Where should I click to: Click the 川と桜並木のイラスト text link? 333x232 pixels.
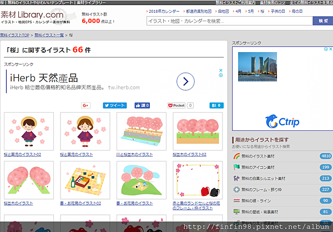pos(134,154)
